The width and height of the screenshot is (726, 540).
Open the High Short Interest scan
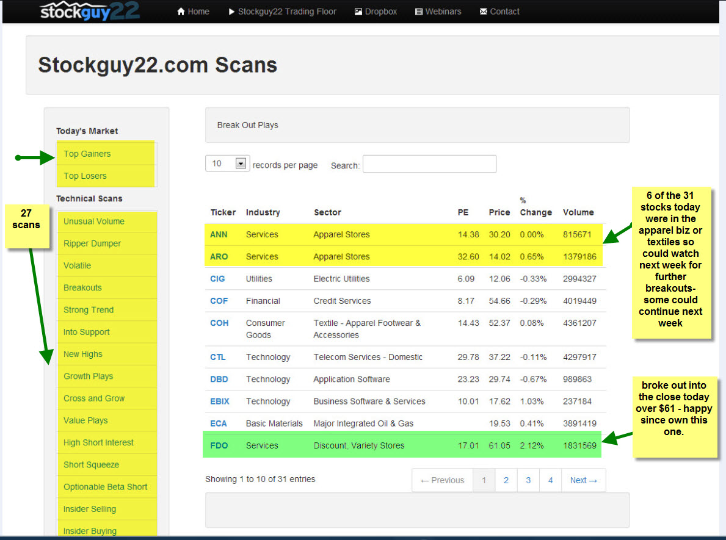[98, 442]
